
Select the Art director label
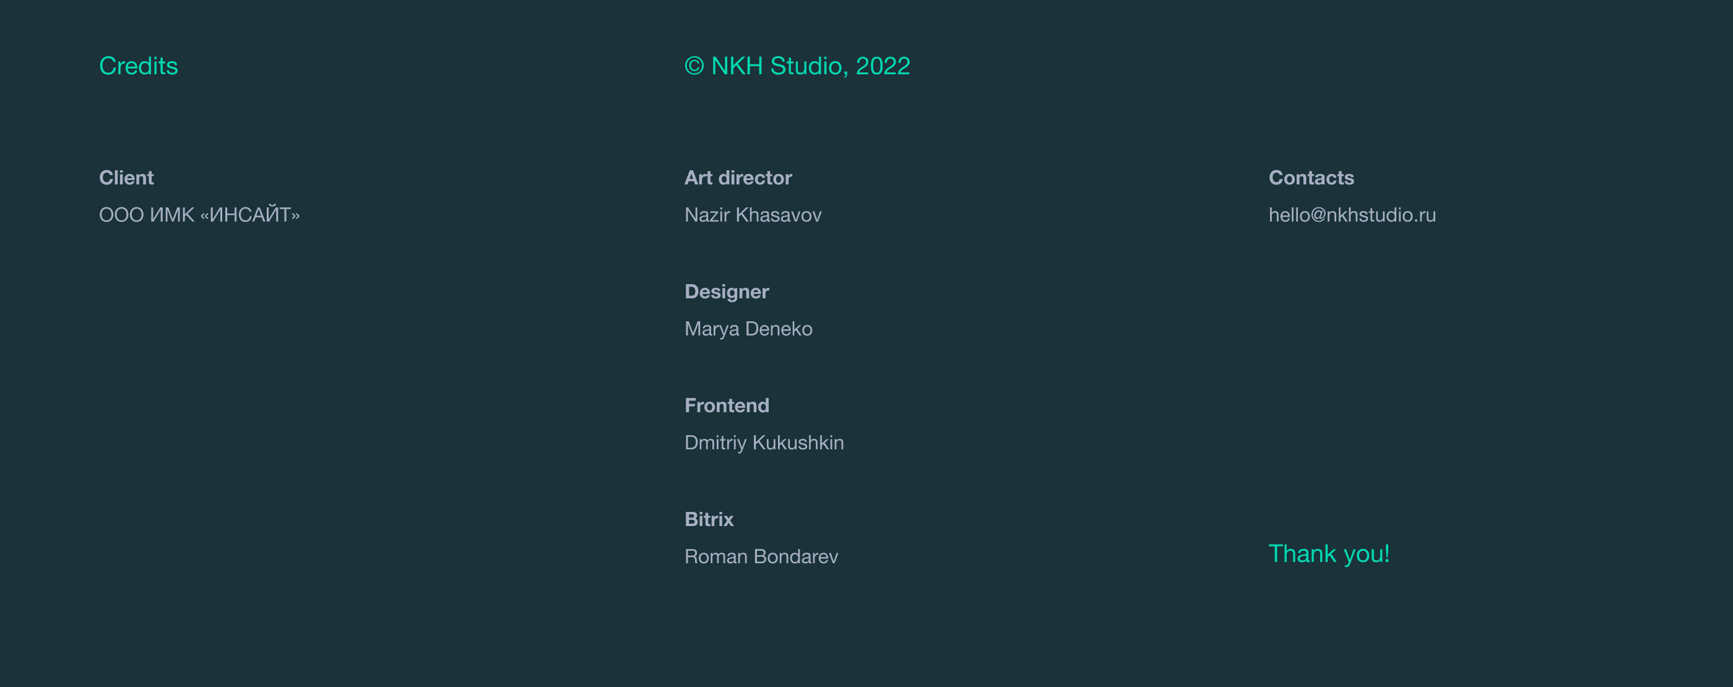(738, 178)
